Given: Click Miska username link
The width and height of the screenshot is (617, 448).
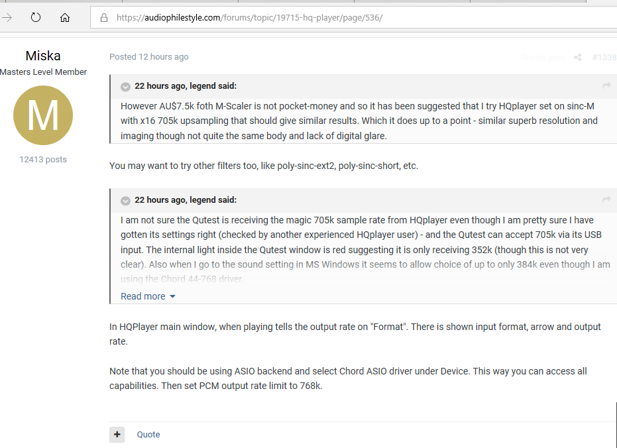Looking at the screenshot, I should pos(43,56).
